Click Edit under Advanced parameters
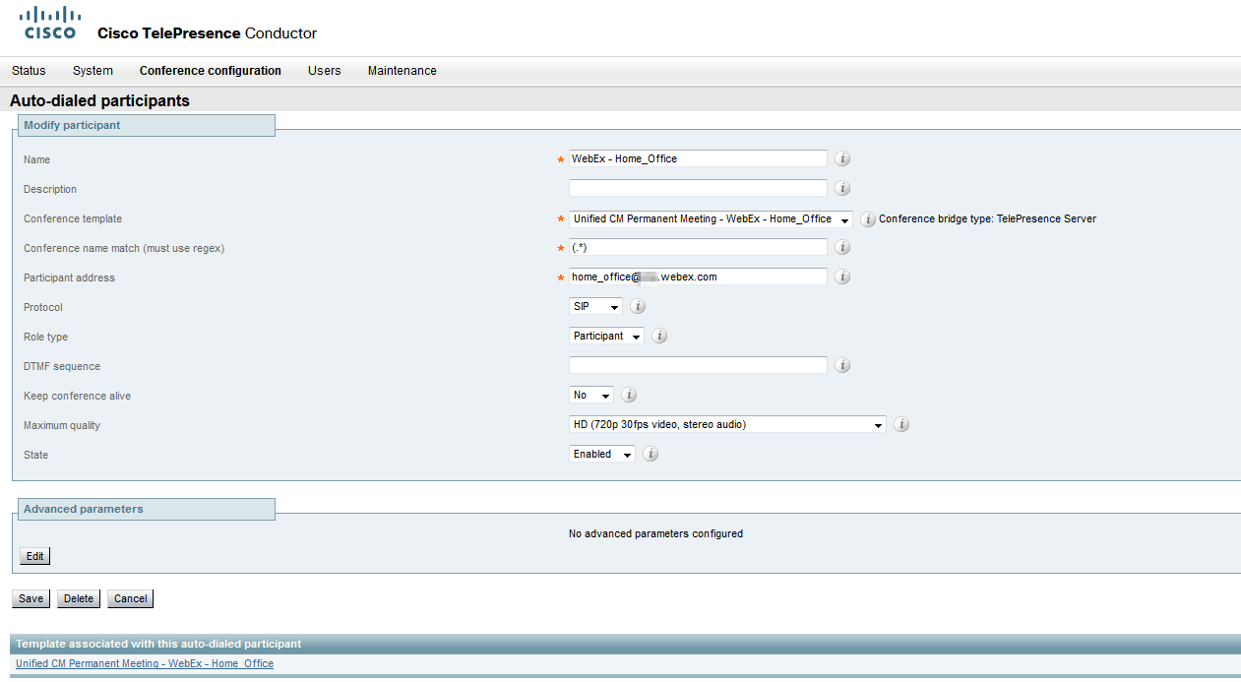 click(x=34, y=556)
